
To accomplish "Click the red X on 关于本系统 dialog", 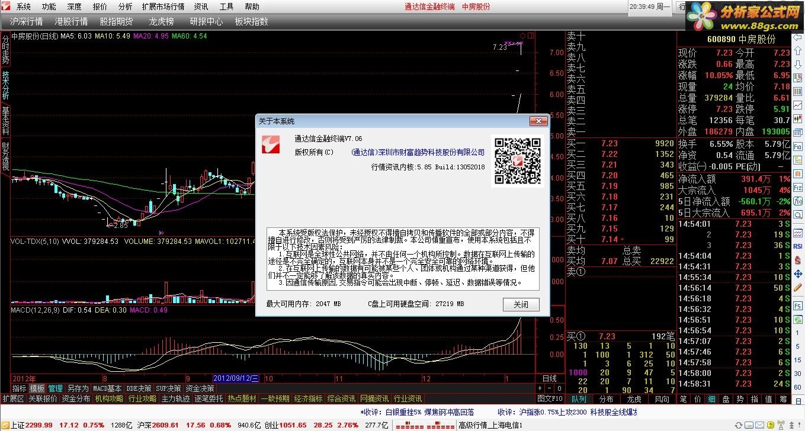I will coord(538,121).
